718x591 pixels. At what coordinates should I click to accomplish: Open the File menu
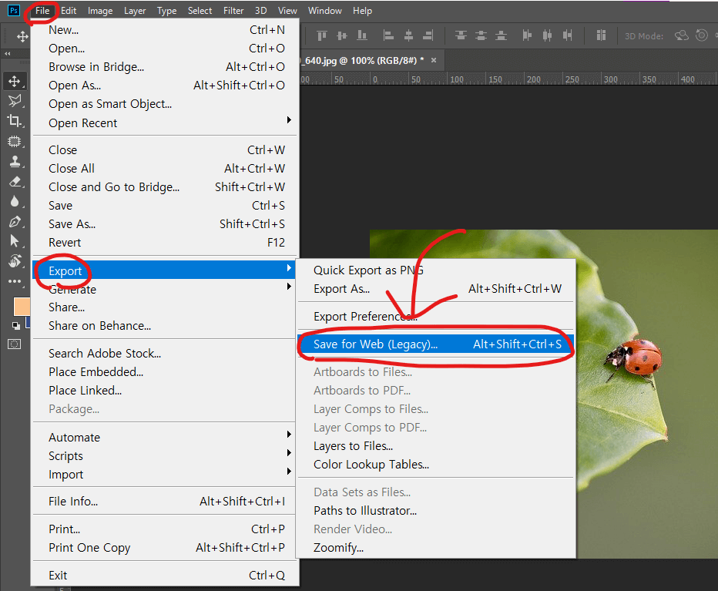coord(42,11)
